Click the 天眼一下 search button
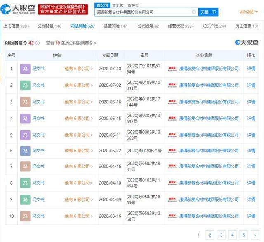Screen dimensions: 264x242 point(208,12)
